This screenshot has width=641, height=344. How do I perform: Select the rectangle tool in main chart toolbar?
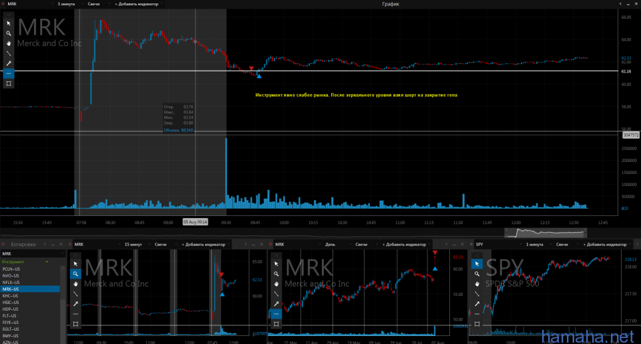(9, 83)
